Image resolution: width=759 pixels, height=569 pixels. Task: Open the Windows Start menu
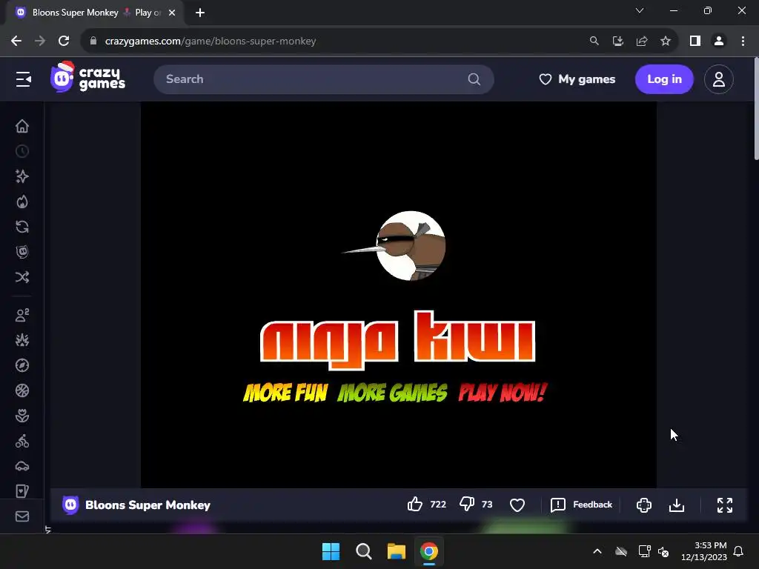(331, 551)
